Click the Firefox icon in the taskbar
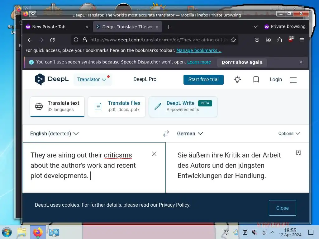This screenshot has height=239, width=319. coord(38,232)
